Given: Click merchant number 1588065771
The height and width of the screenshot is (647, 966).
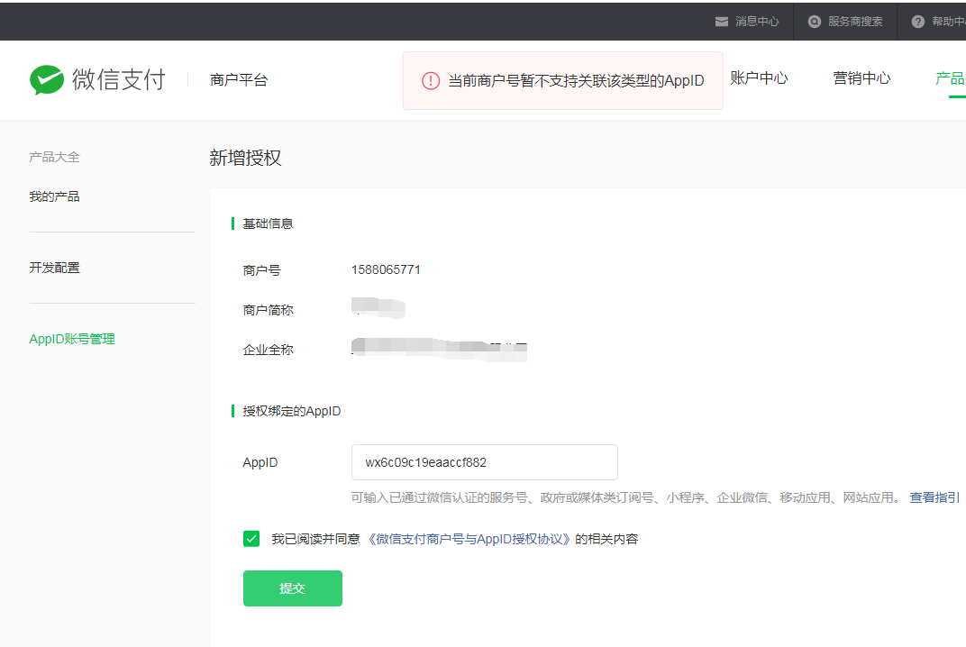Looking at the screenshot, I should (386, 270).
